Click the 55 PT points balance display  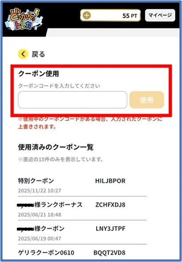(x=111, y=16)
